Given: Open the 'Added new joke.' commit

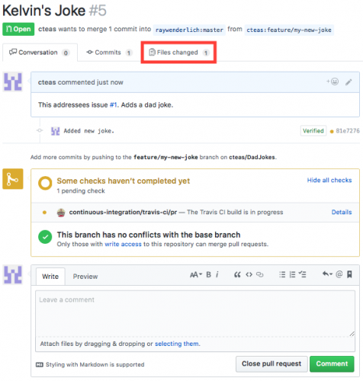Looking at the screenshot, I should pyautogui.click(x=89, y=131).
